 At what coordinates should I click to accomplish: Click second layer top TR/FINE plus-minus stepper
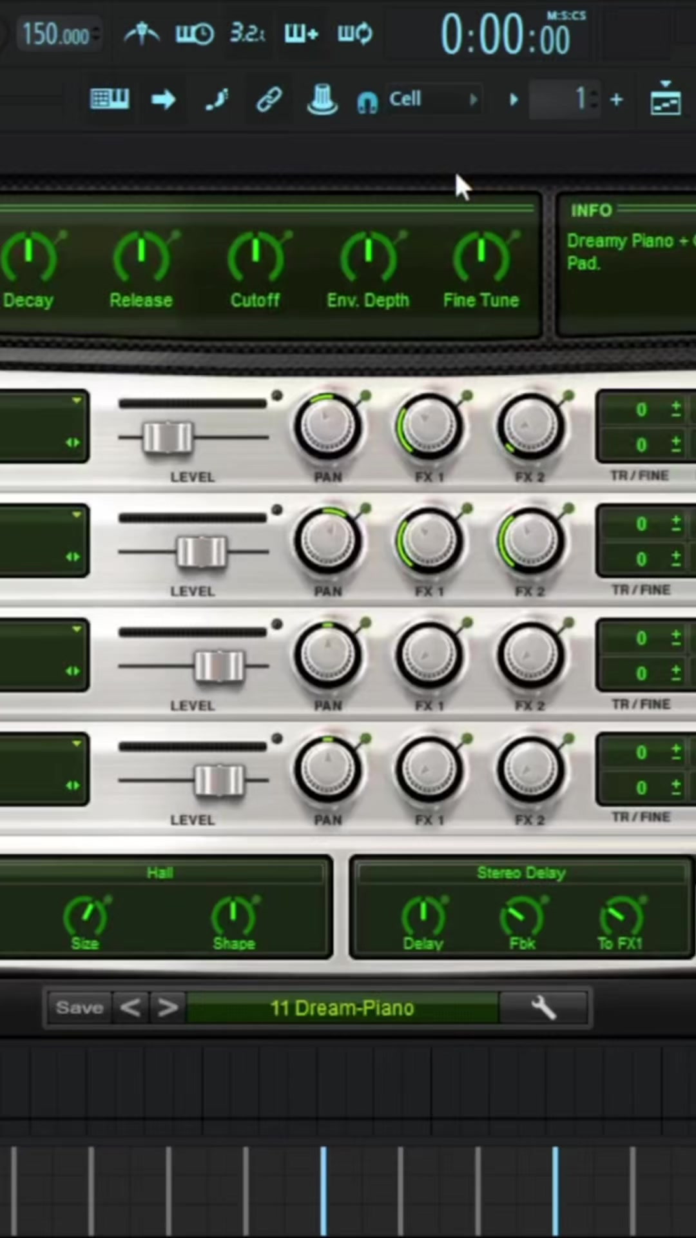(x=676, y=523)
